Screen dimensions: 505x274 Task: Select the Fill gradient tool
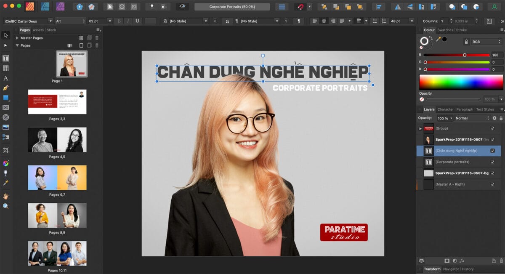pyautogui.click(x=6, y=163)
